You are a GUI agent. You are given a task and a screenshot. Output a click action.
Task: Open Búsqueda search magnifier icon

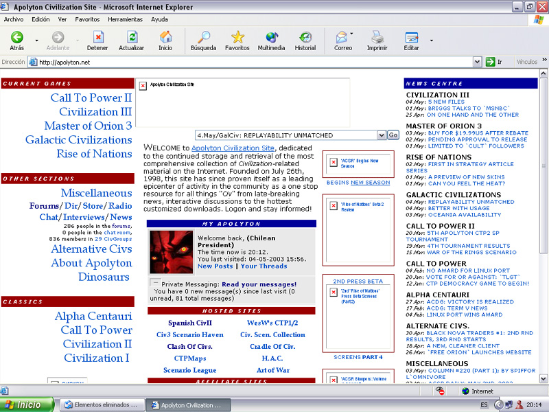tap(203, 37)
